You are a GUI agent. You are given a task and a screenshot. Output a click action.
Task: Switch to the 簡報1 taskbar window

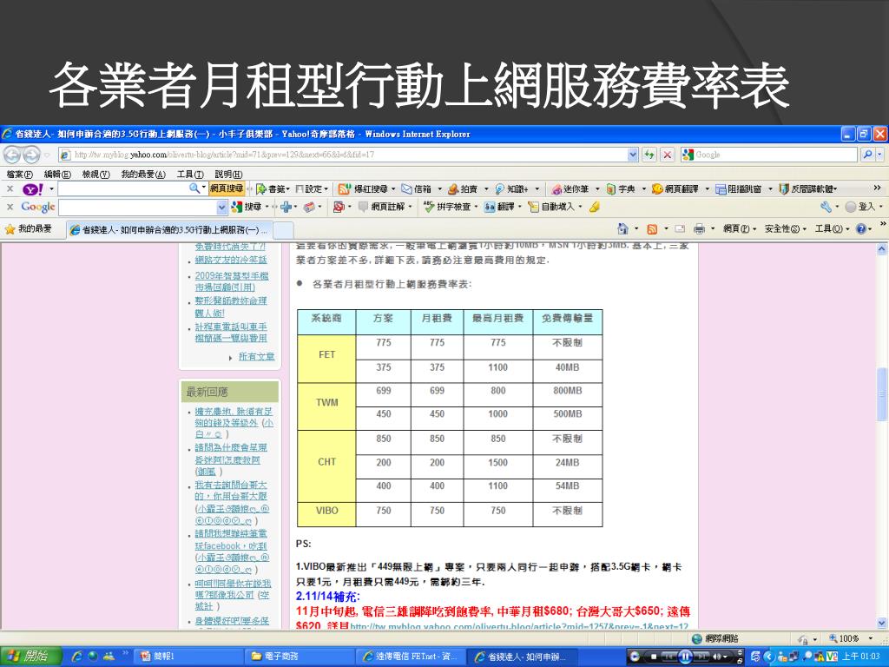188,657
